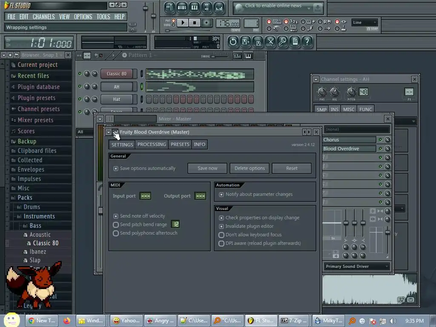Click the save project icon

(246, 42)
